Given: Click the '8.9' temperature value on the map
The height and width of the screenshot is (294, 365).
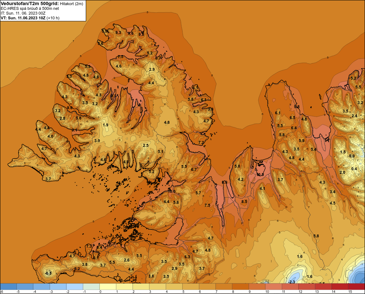Looking at the screenshot, I should [x=224, y=182].
